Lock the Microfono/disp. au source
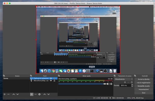Screen dimensions: 155x101 (54, 81)
